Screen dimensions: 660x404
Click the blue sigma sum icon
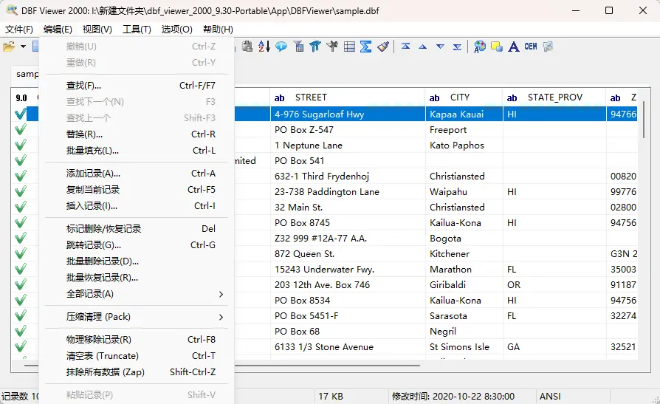coord(365,47)
